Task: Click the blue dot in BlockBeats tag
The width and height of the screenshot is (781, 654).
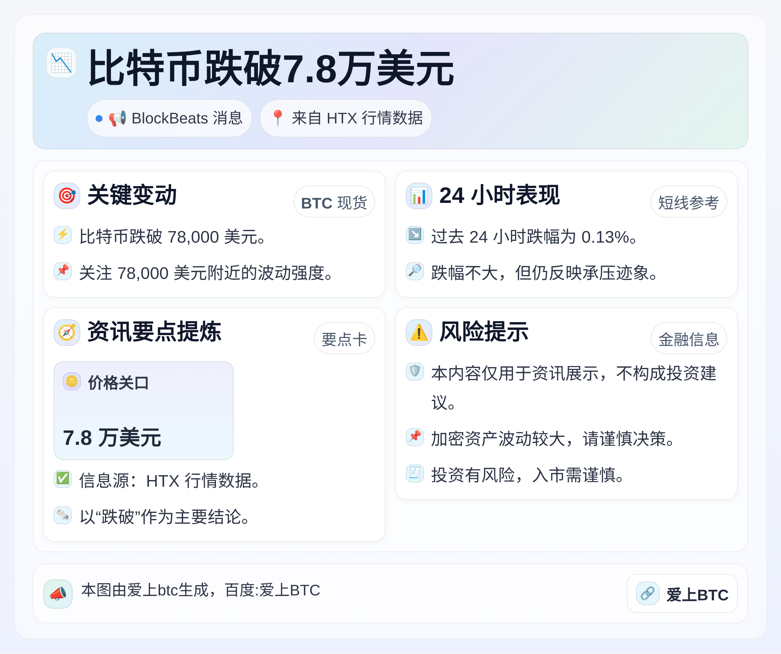Action: (x=99, y=119)
